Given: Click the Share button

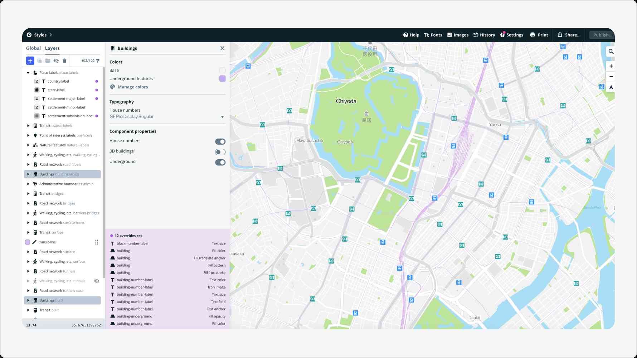Looking at the screenshot, I should [569, 35].
